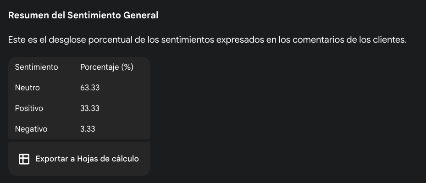
Task: Click the word 'comentarios' in the description
Action: click(318, 40)
